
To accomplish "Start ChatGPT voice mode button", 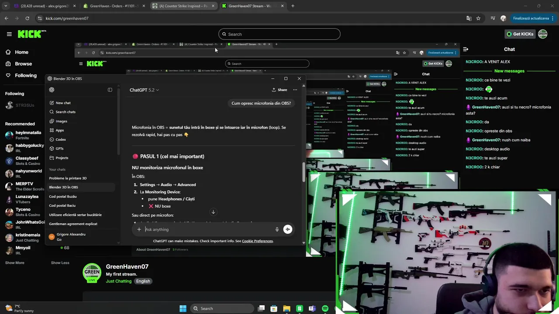I will tap(288, 229).
